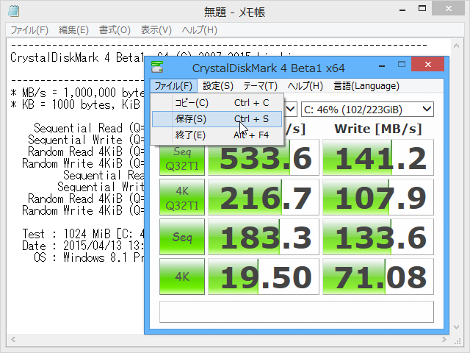
Task: Click Seq Q32T1 read value 533.6
Action: [x=264, y=157]
